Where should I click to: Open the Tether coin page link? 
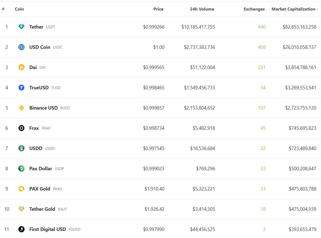[x=36, y=27]
